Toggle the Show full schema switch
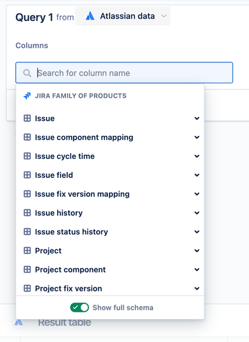 point(79,308)
